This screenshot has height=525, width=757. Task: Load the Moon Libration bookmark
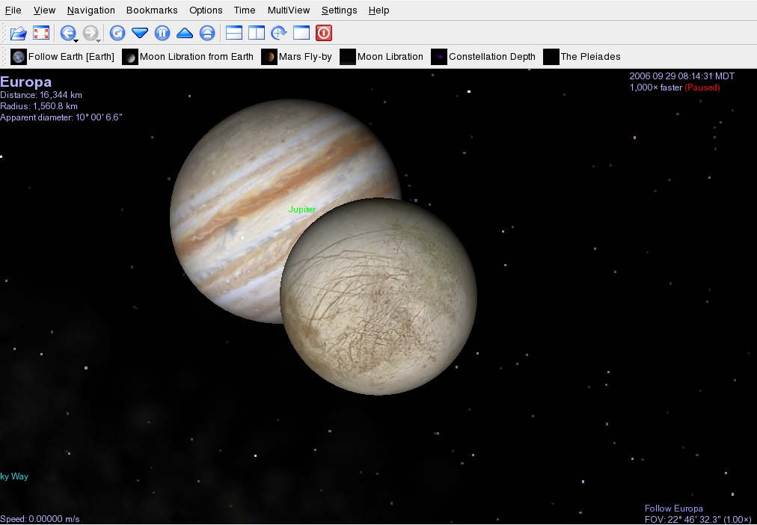pos(381,56)
